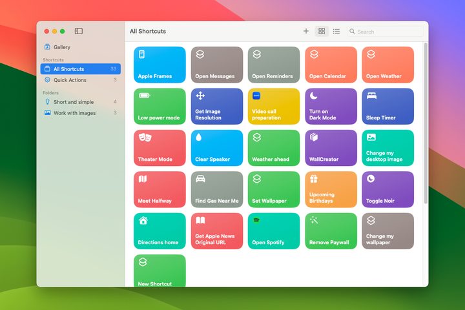Open the Short and simple folder
This screenshot has height=310, width=465.
(81, 102)
